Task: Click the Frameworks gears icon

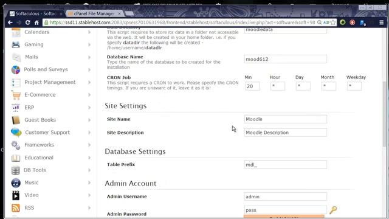Action: click(16, 145)
